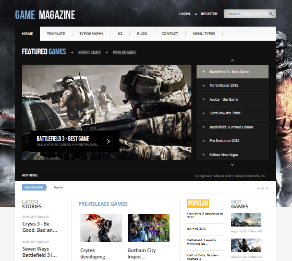Select Avatar - the Game in list
The height and width of the screenshot is (261, 292).
[x=233, y=100]
